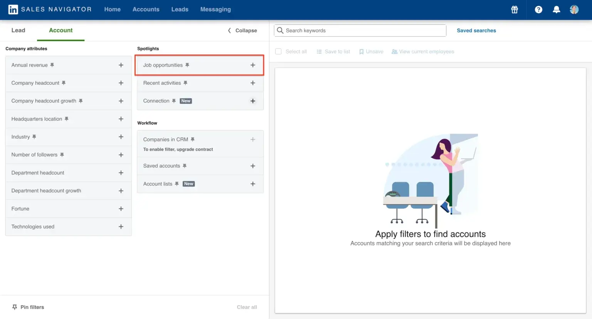Click the pin icon next to Industry
This screenshot has height=319, width=592.
coord(34,137)
